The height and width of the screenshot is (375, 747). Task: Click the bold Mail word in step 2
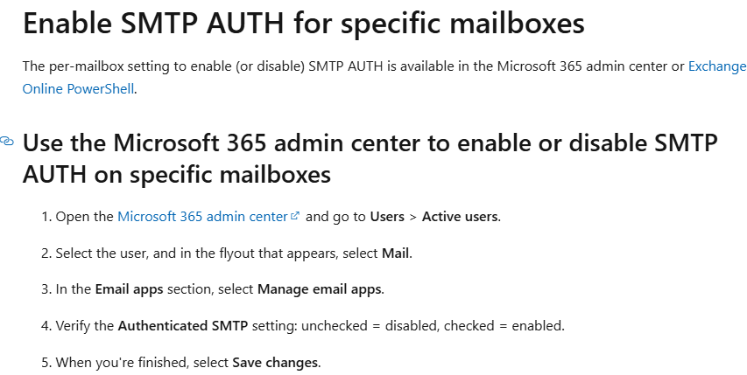tap(396, 253)
